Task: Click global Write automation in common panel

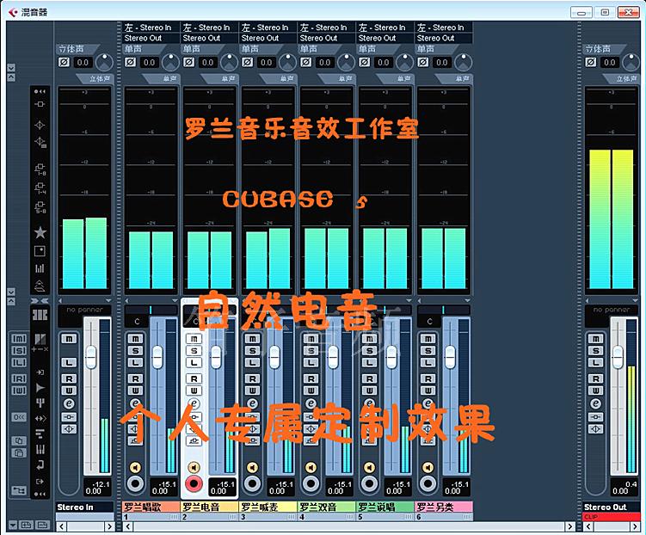Action: tap(19, 390)
